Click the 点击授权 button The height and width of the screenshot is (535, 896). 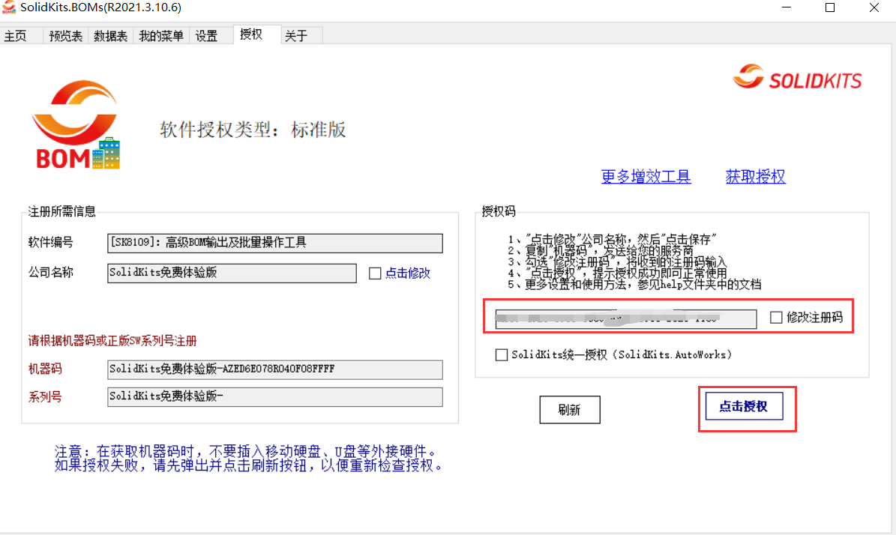[744, 406]
